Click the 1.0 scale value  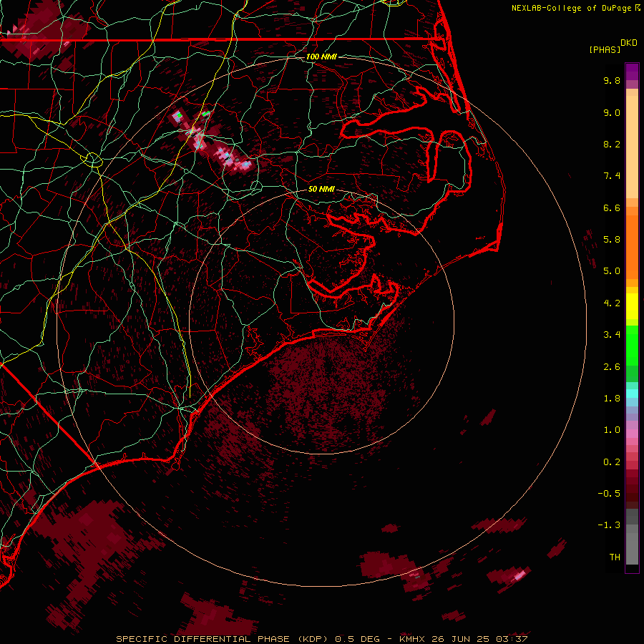coord(612,430)
